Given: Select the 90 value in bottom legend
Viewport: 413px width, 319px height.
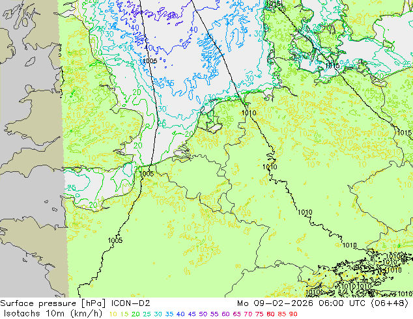Looking at the screenshot, I should tap(293, 314).
